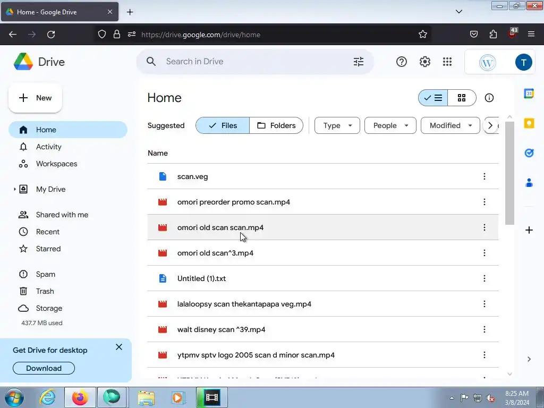544x408 pixels.
Task: Open Shared with me
Action: pyautogui.click(x=68, y=215)
